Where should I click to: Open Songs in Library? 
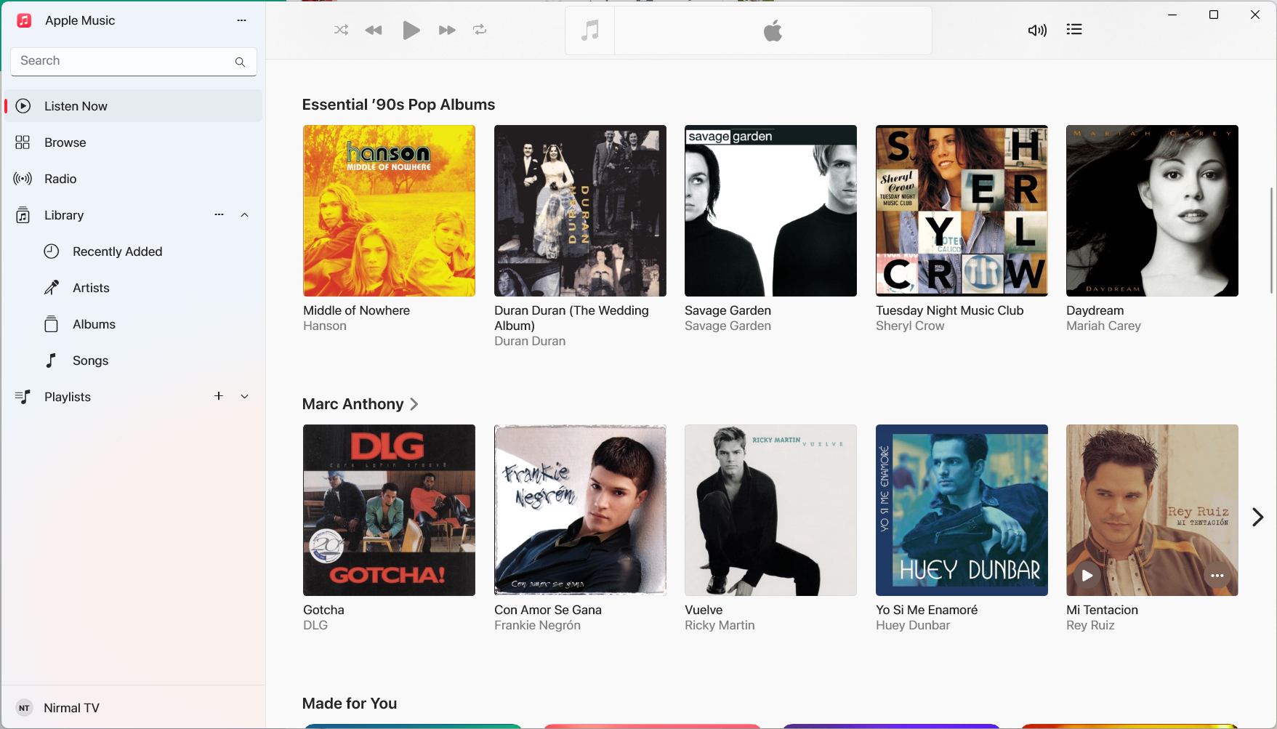[x=134, y=361]
